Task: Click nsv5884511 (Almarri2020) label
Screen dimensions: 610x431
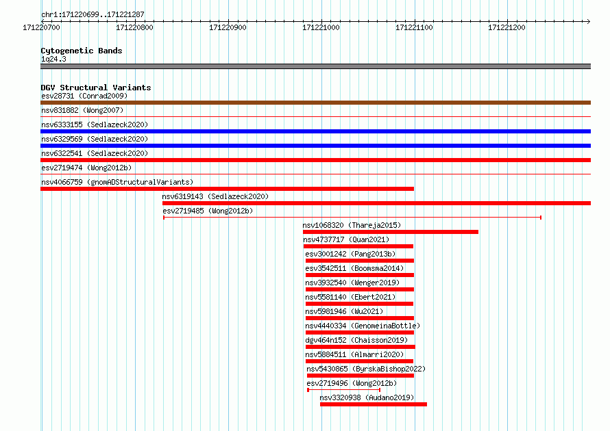Action: (x=354, y=354)
